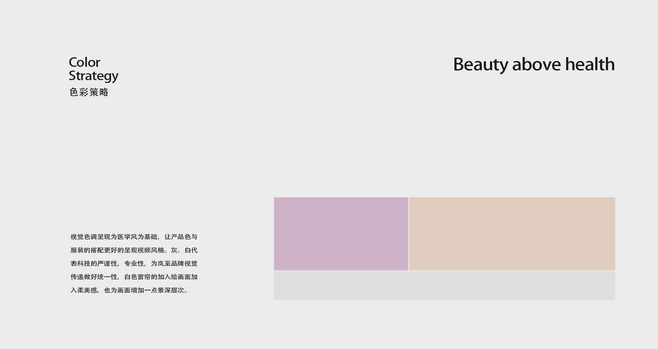Click the paragraph line starting "视觉色调呈现"
The width and height of the screenshot is (658, 349).
(134, 237)
